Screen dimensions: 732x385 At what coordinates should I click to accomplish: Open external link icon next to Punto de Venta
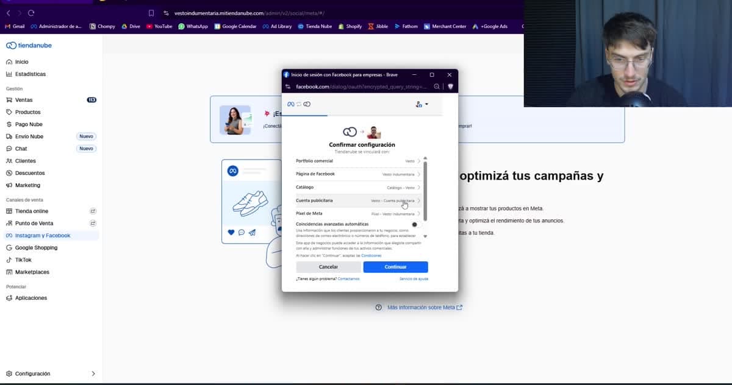tap(93, 223)
